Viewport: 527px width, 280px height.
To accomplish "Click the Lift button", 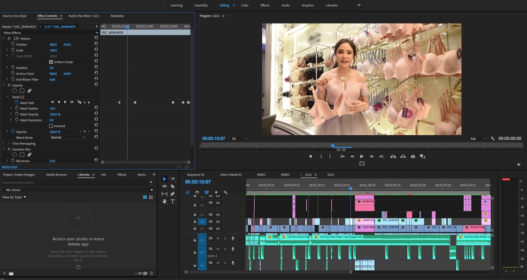I will [393, 156].
